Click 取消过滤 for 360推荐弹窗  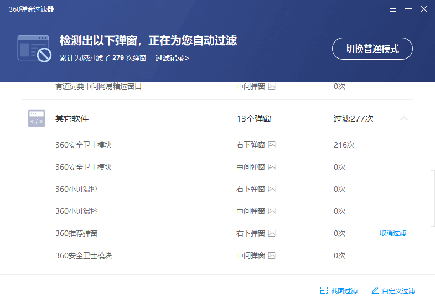(392, 233)
